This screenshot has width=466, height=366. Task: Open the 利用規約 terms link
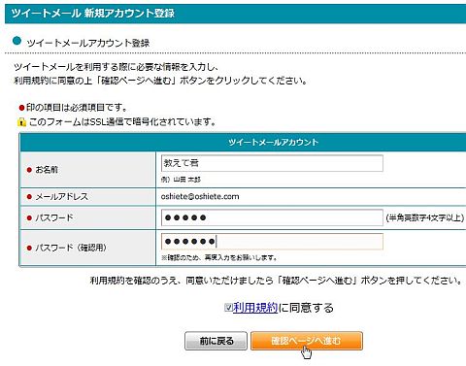click(x=255, y=308)
